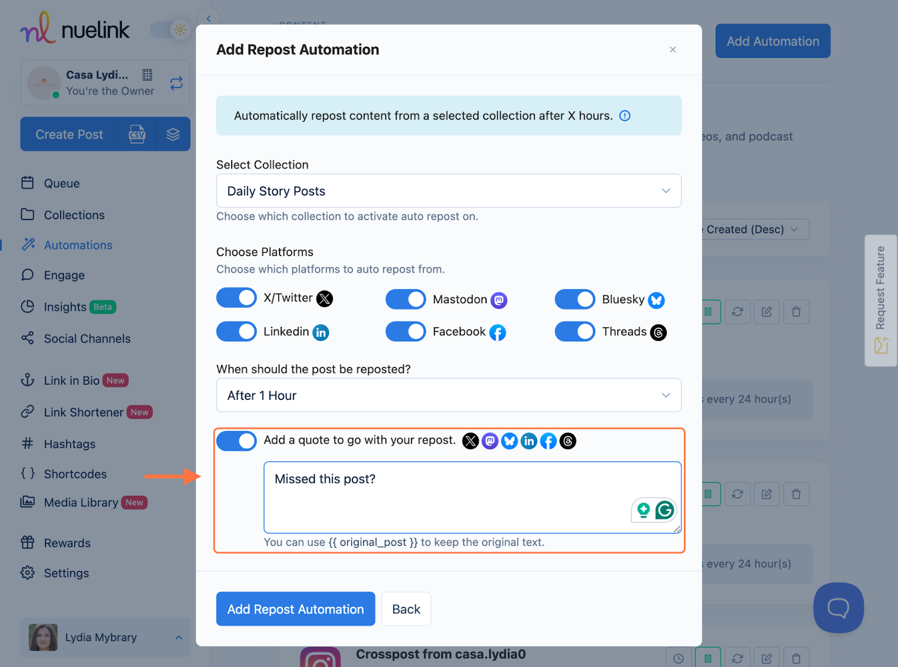Click the Bluesky icon in the quote row

[510, 441]
